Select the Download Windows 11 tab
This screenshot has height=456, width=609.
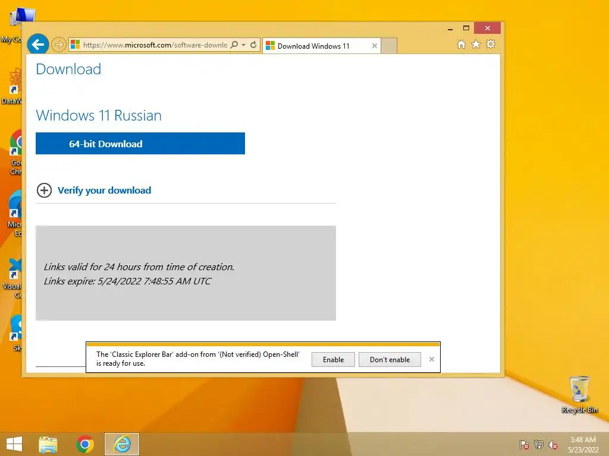click(x=321, y=46)
